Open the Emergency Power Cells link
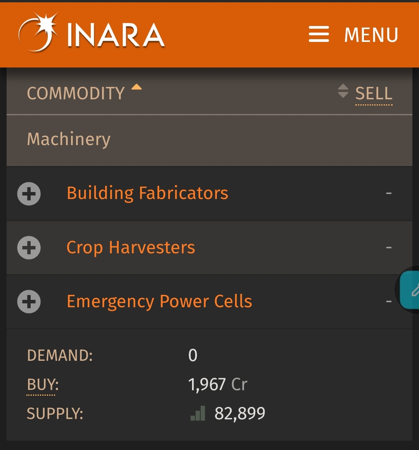Screen dimensions: 419x450 (x=159, y=301)
